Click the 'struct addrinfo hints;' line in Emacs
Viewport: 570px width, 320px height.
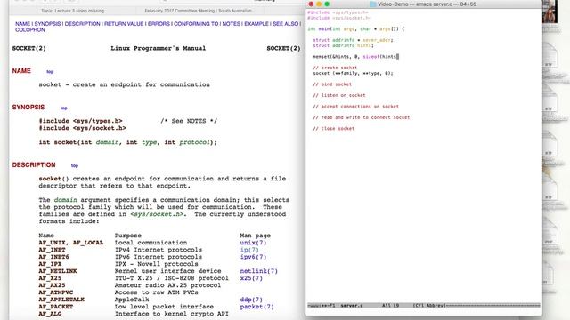[x=343, y=45]
